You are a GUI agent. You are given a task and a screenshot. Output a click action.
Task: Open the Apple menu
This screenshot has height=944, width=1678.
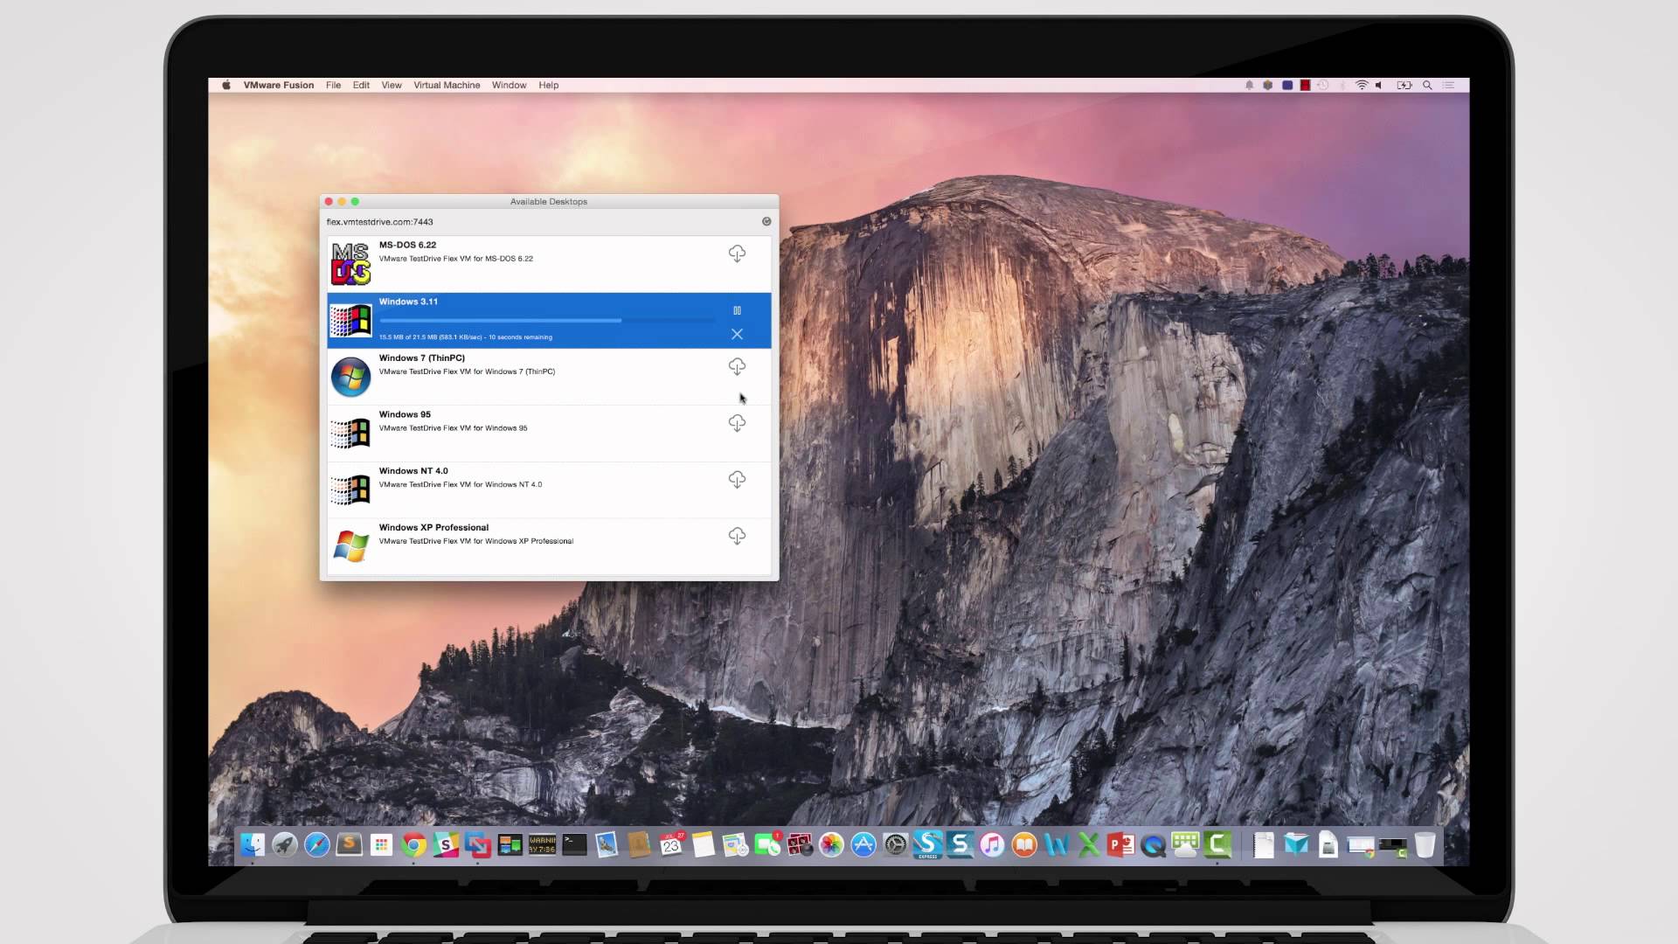click(226, 85)
